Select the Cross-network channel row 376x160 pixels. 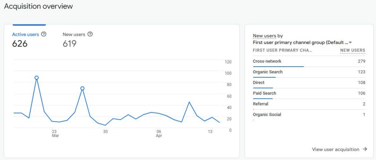click(309, 62)
